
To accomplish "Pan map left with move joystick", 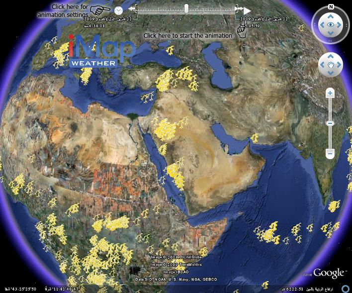I will tap(322, 65).
